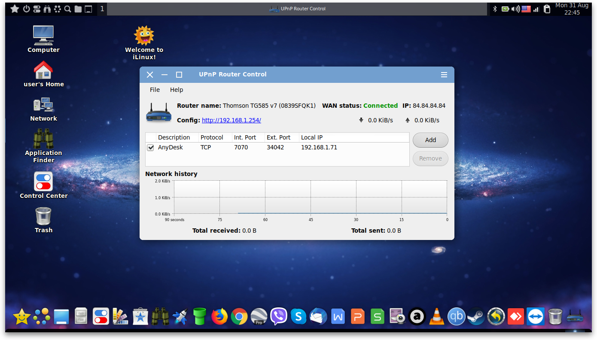Click the show desktop icon in the top panel
Screen dimensions: 597x340
(88, 9)
